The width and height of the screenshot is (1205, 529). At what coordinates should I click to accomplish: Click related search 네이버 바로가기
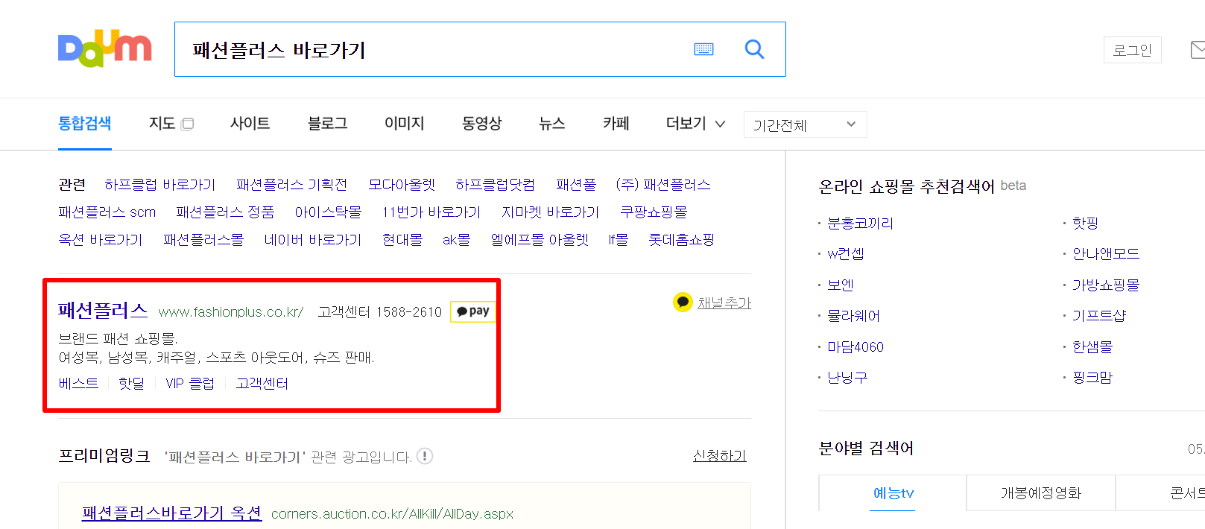tap(312, 240)
